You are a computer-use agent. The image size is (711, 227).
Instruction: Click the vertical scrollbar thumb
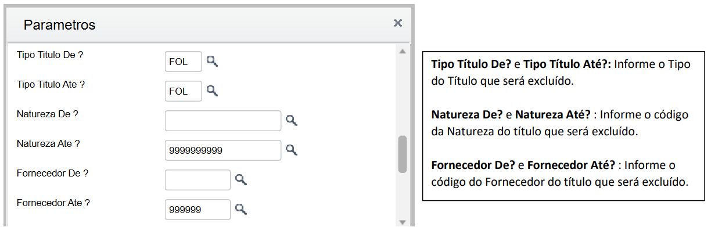402,154
